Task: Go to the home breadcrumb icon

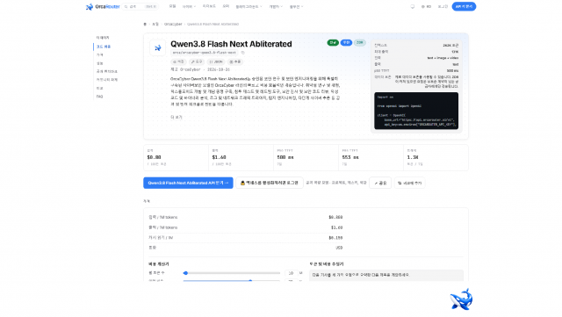Action: tap(145, 24)
